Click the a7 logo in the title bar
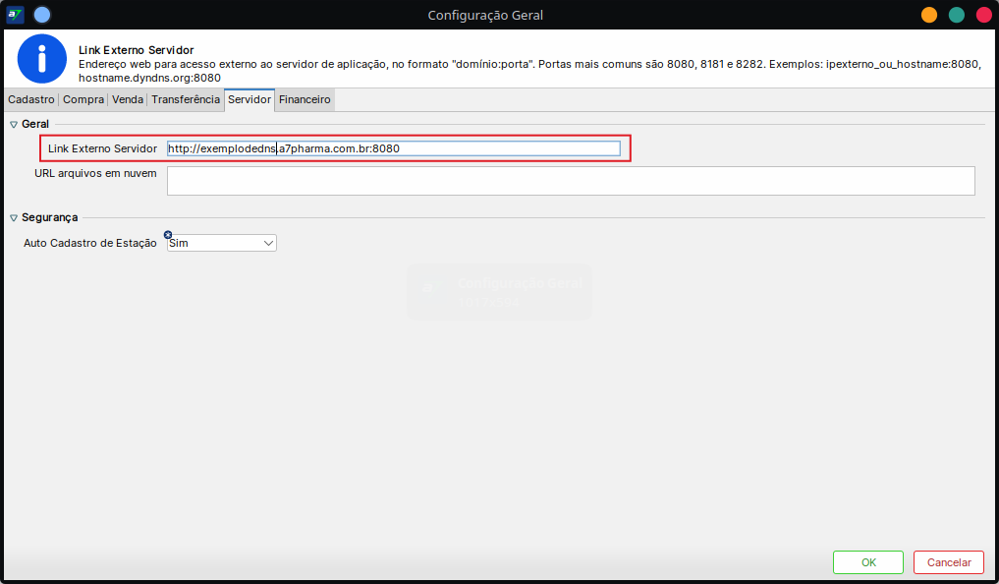999x584 pixels. 13,14
